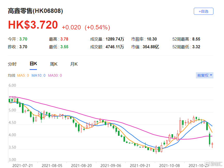Click the 52周最高 value 8.55
This screenshot has width=224, height=168.
pos(196,39)
